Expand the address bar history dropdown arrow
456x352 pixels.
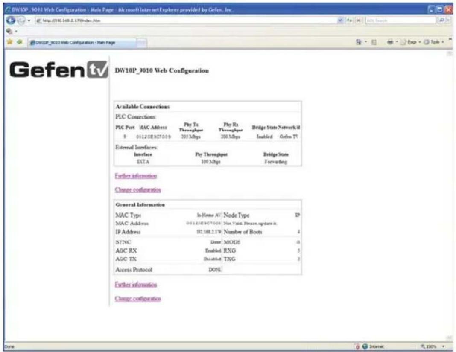coord(340,20)
